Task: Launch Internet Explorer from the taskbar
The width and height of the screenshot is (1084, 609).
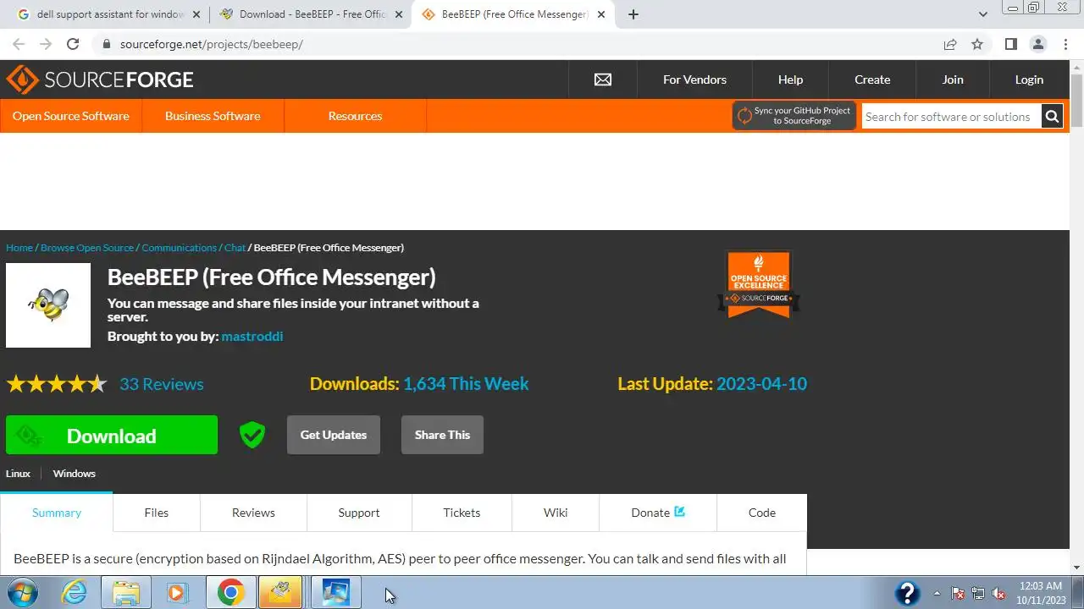Action: pos(75,593)
